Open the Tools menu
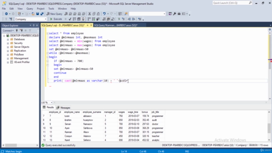The image size is (272, 153). [51, 8]
